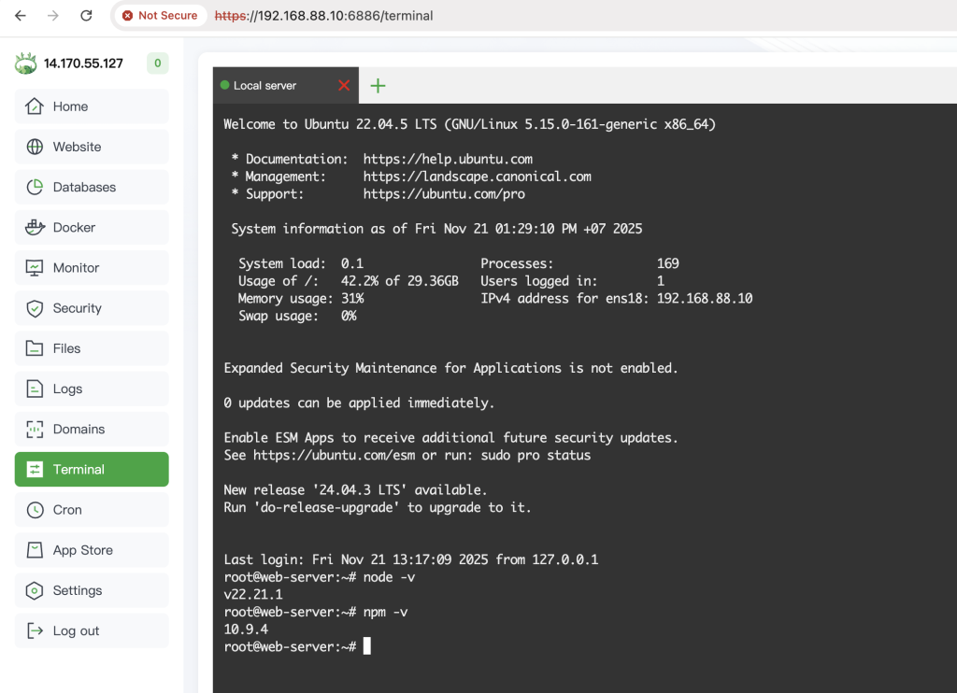Select the Terminal menu item
Screen dimensions: 957x693
[x=92, y=469]
